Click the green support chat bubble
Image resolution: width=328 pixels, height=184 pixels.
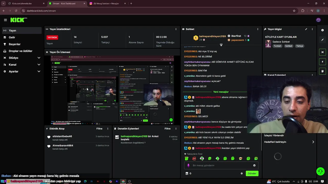pyautogui.click(x=320, y=171)
